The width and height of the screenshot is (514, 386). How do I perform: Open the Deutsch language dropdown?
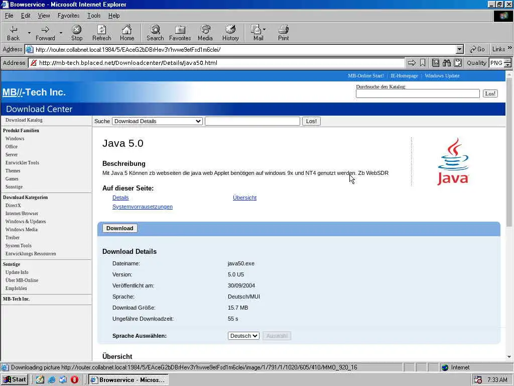[243, 336]
